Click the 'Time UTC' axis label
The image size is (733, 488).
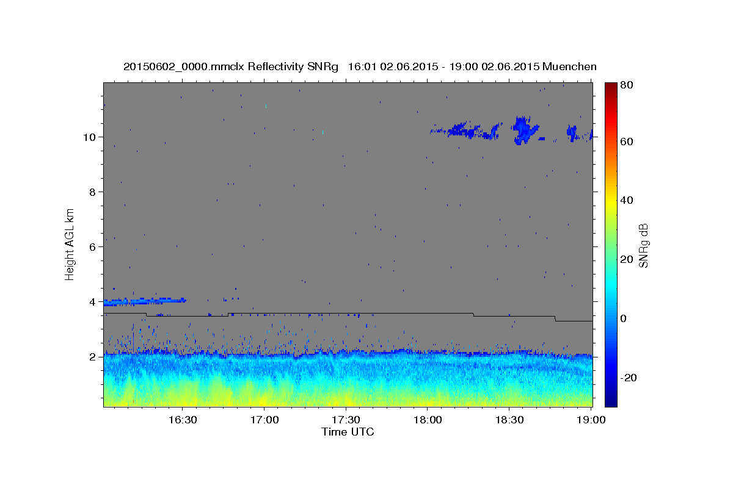[348, 432]
